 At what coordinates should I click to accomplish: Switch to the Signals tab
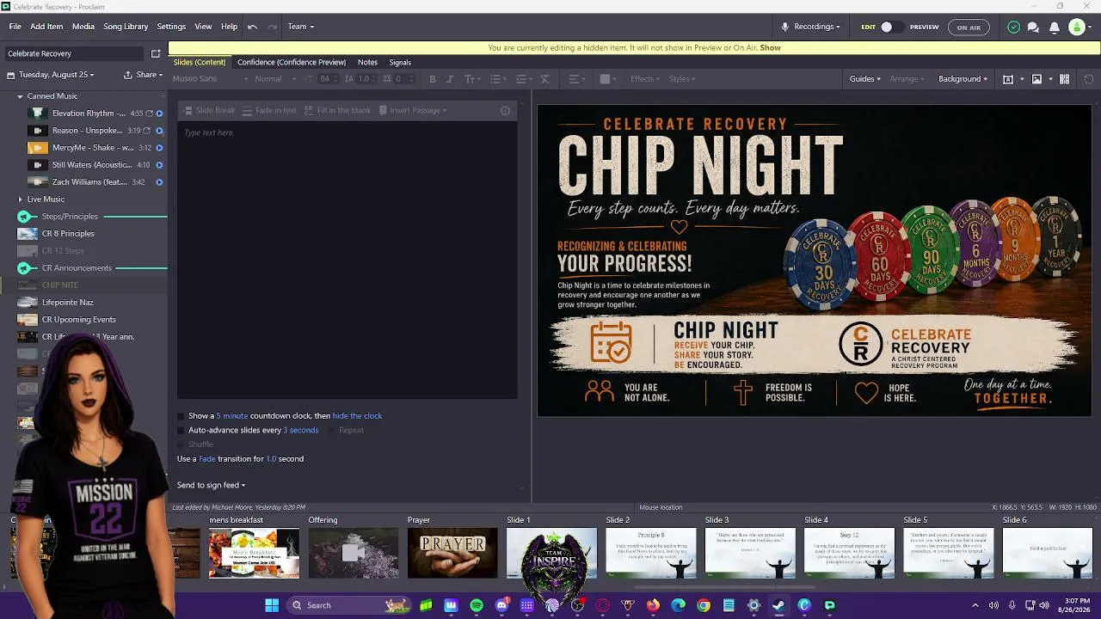400,63
